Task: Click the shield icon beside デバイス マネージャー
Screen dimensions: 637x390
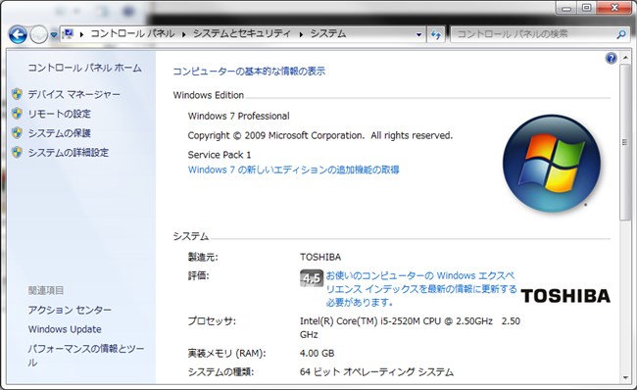Action: pyautogui.click(x=17, y=94)
